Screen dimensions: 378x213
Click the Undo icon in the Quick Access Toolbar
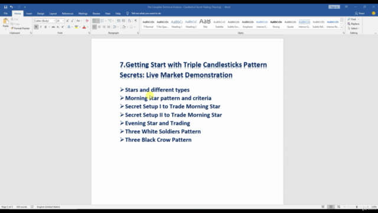coord(11,7)
